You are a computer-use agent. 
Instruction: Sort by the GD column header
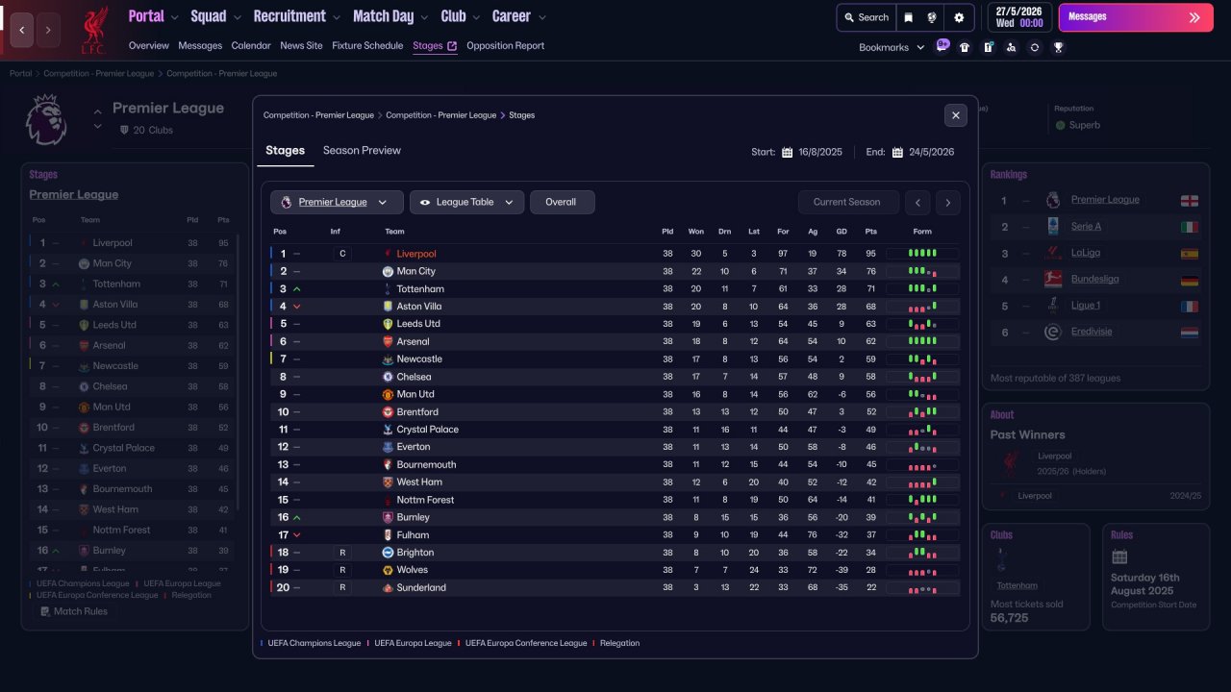click(842, 232)
